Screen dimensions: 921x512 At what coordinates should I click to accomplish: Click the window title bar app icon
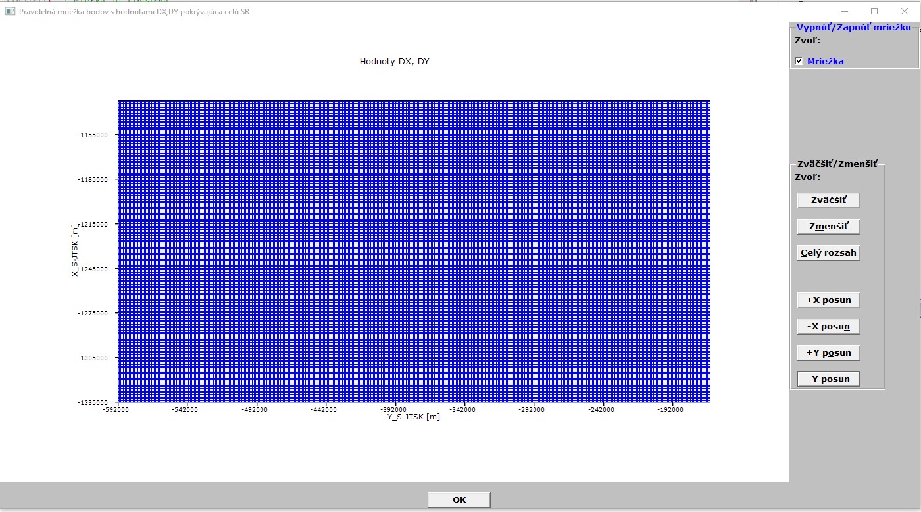pyautogui.click(x=10, y=11)
